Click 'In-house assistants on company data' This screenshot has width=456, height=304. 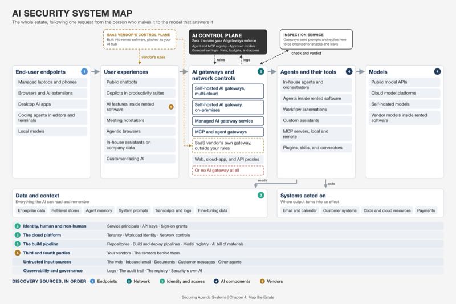pyautogui.click(x=140, y=145)
